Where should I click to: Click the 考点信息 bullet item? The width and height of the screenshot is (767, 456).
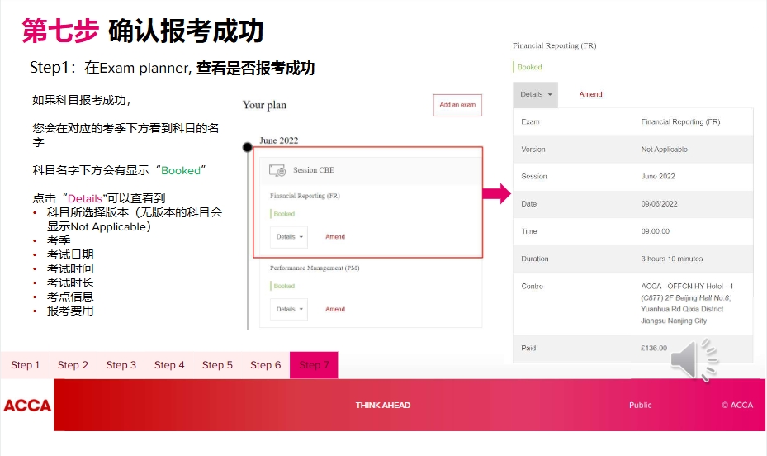coord(70,297)
